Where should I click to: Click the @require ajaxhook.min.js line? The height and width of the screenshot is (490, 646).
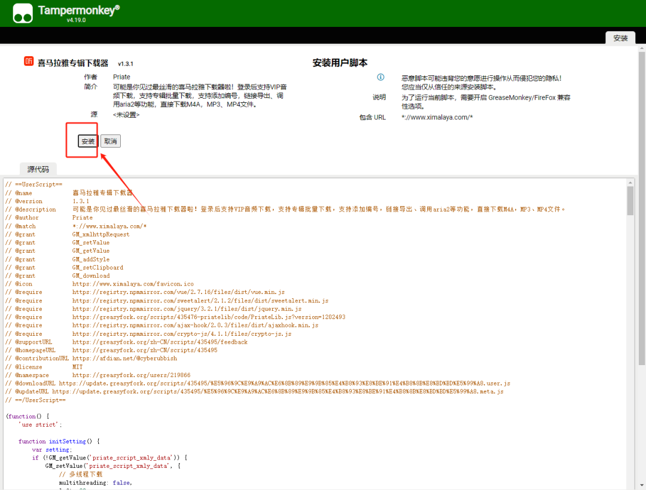coord(162,326)
